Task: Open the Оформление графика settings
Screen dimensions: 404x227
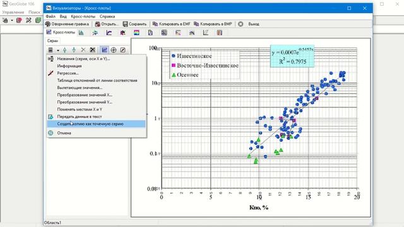Action: (x=67, y=24)
